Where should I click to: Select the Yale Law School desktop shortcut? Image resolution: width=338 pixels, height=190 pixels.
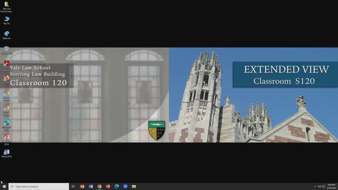point(7,5)
